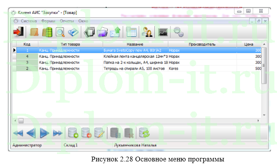Open the Окно menu
The width and height of the screenshot is (277, 164).
click(x=83, y=21)
